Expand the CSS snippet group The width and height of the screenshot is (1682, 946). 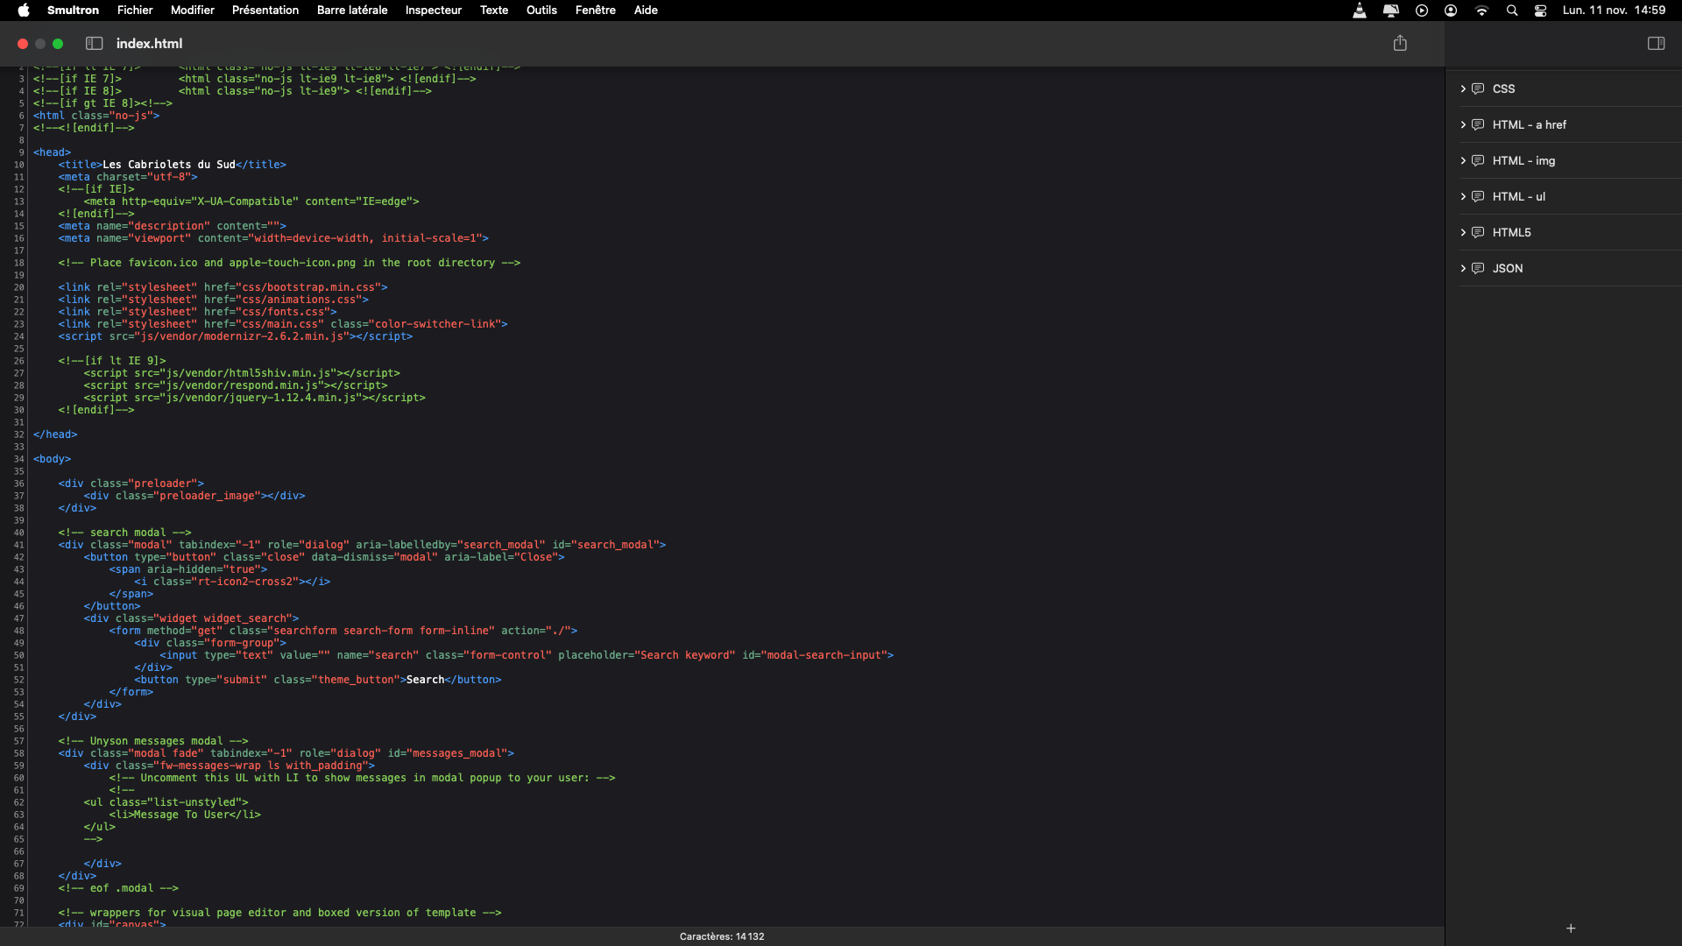click(x=1463, y=88)
